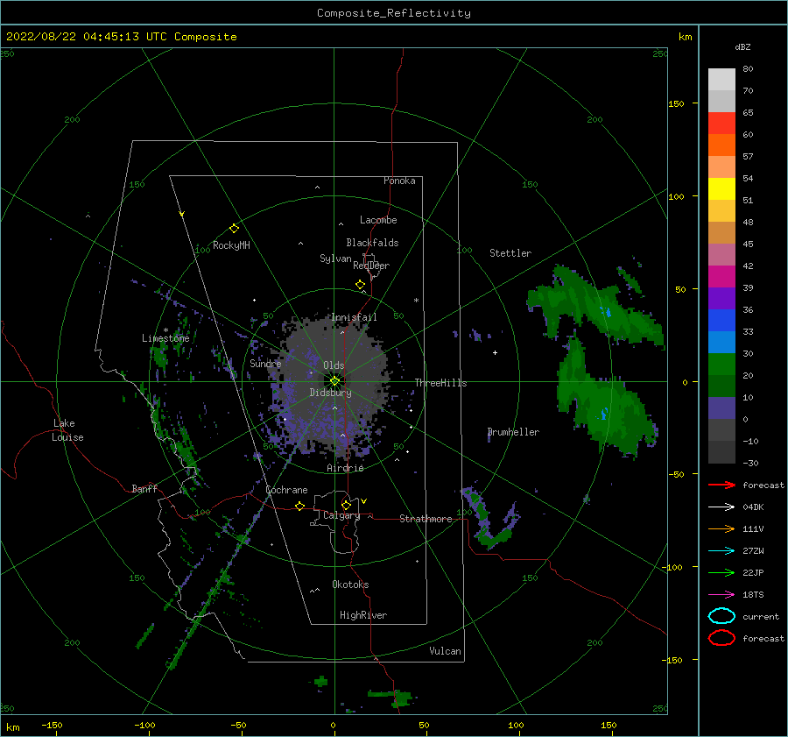This screenshot has height=737, width=788.
Task: Select the Banff town label
Action: pyautogui.click(x=144, y=488)
